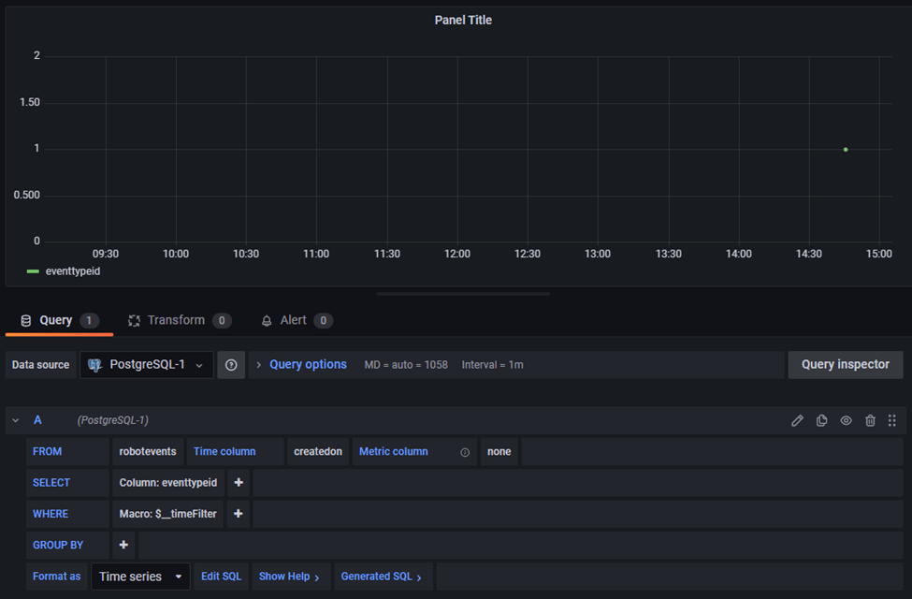
Task: Open data source help question mark icon
Action: point(231,365)
